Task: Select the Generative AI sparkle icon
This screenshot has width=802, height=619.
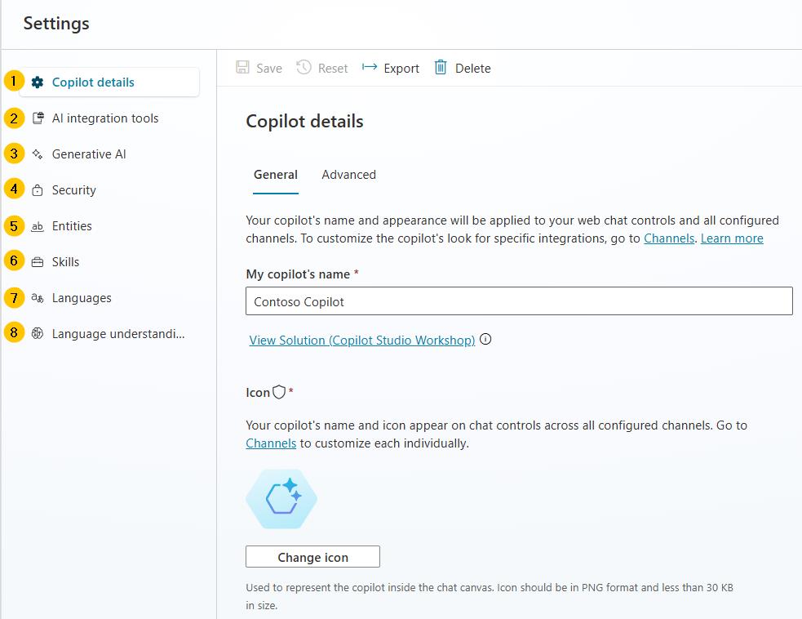Action: (x=36, y=154)
